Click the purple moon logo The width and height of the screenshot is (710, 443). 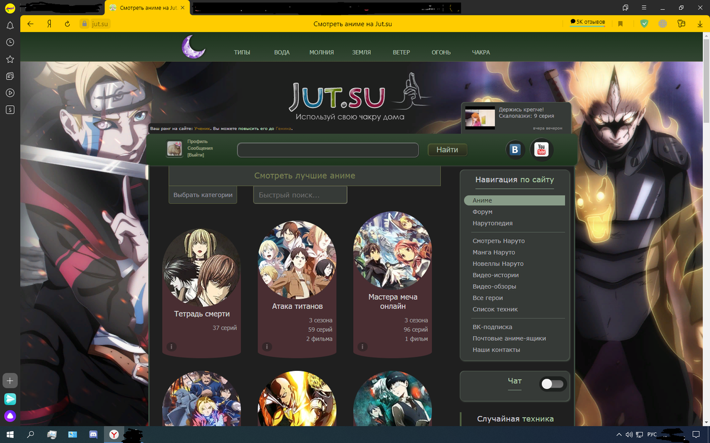[x=193, y=47]
